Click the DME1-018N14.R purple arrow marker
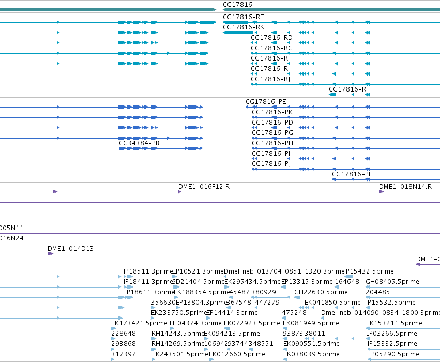Screen dimensions: 440x362 381,192
